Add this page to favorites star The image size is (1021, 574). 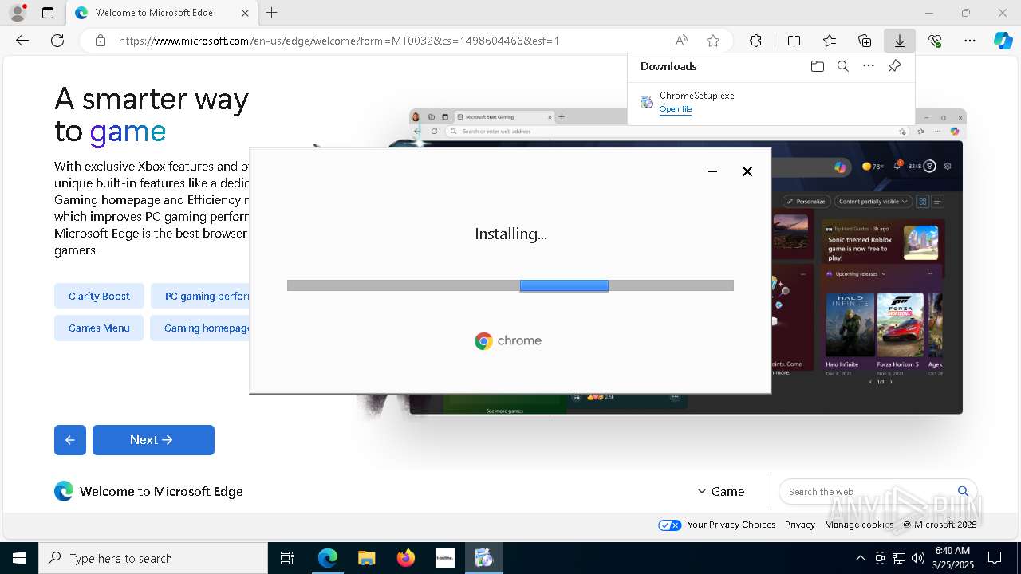713,41
